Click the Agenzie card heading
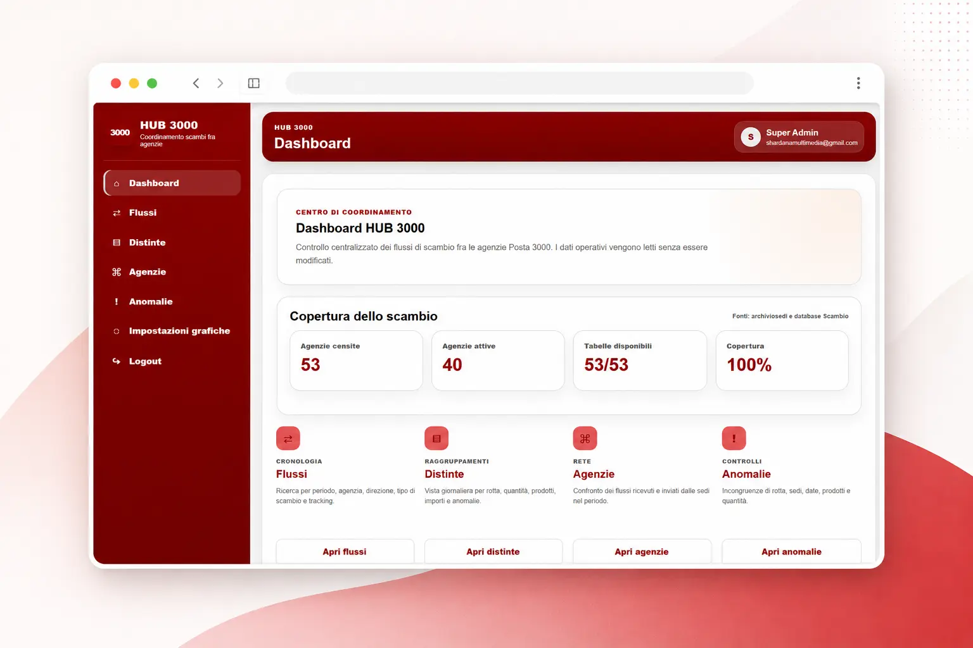The height and width of the screenshot is (648, 973). pos(594,474)
